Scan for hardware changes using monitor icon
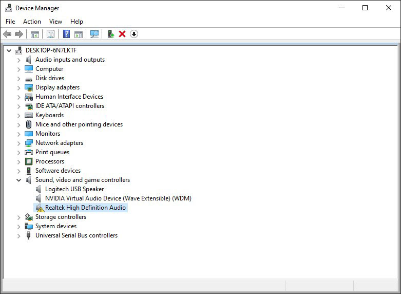Viewport: 401px width, 294px height. [94, 34]
